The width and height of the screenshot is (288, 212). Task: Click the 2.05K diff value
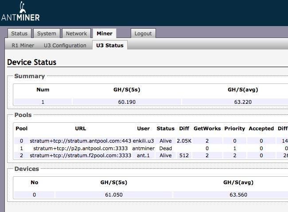pyautogui.click(x=184, y=141)
